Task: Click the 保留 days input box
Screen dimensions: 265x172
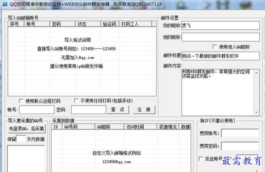Action: [21, 139]
